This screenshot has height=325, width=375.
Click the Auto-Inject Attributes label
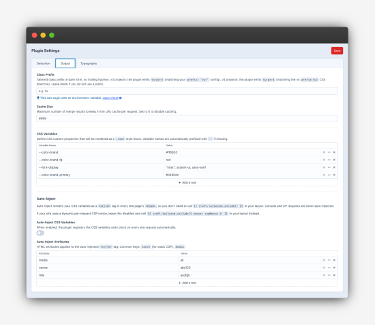(53, 242)
